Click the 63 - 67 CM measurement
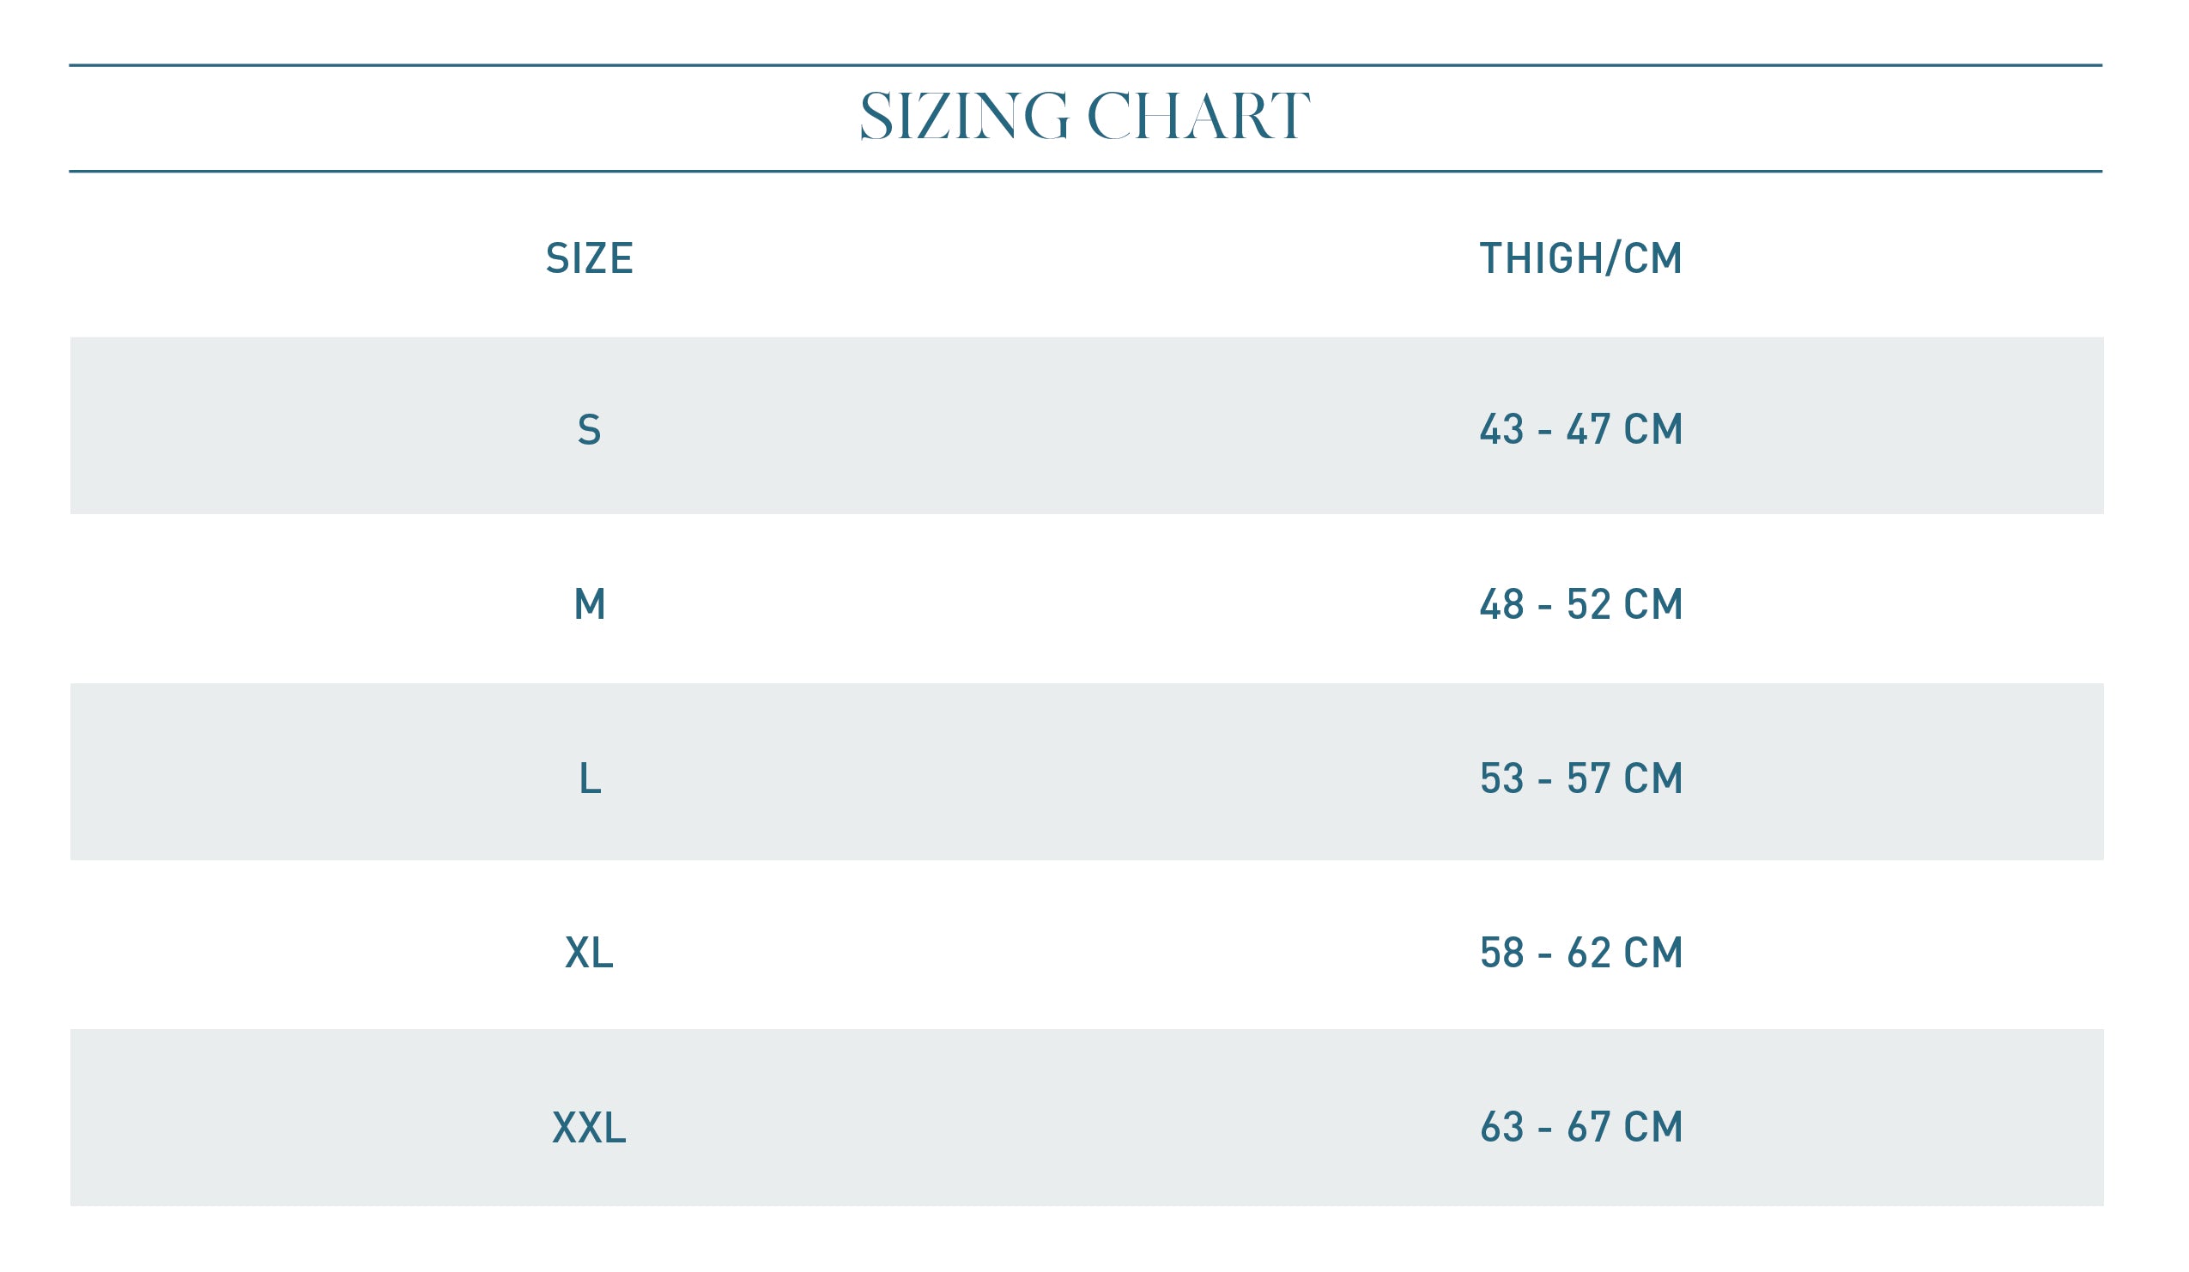This screenshot has width=2189, height=1272. [1581, 1127]
